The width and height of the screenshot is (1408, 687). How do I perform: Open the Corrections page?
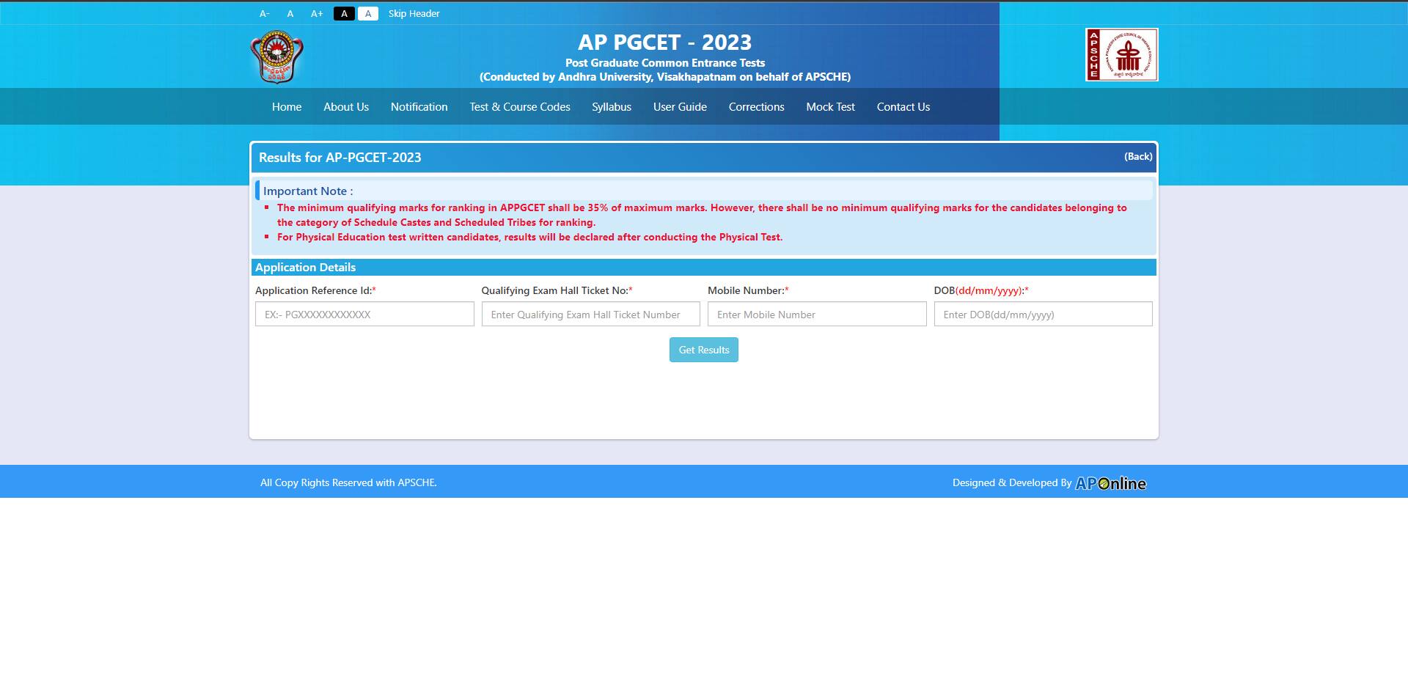tap(756, 106)
